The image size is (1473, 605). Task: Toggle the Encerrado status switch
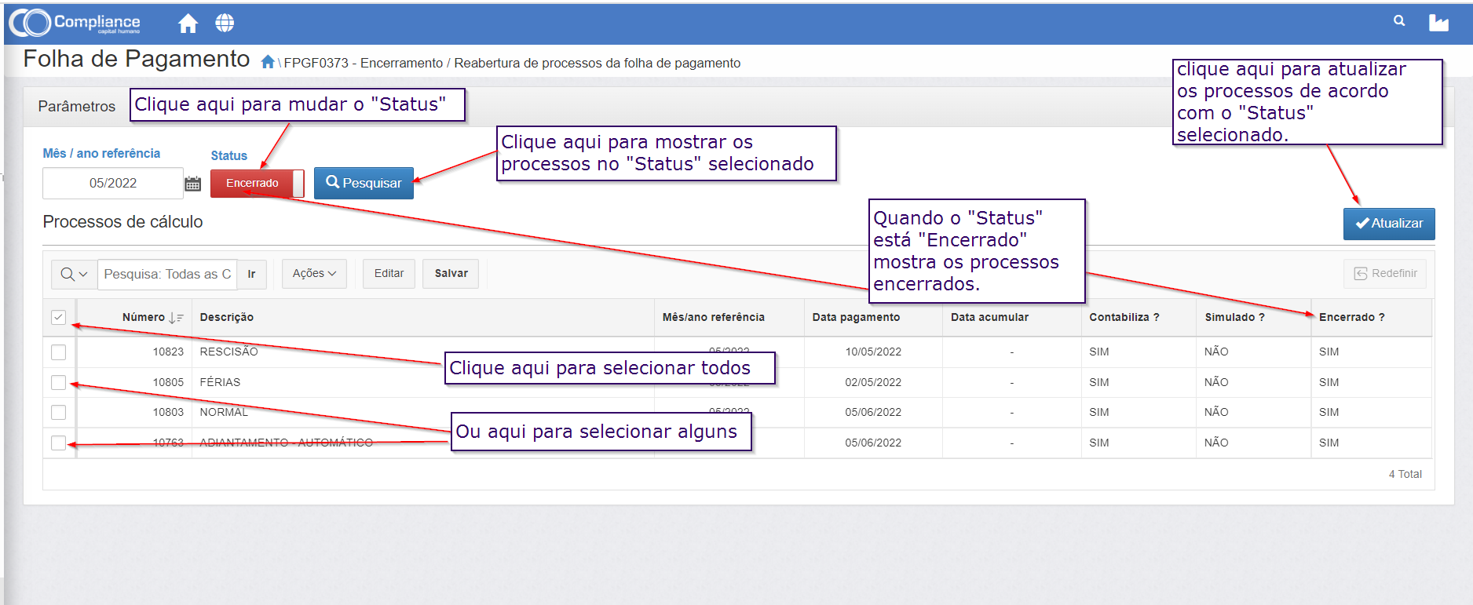[257, 184]
